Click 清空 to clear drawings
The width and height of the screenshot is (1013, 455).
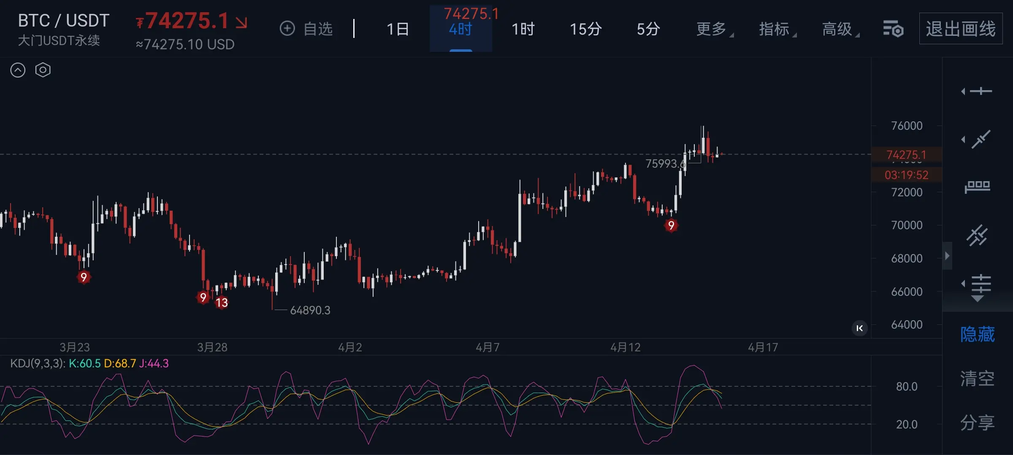coord(978,378)
